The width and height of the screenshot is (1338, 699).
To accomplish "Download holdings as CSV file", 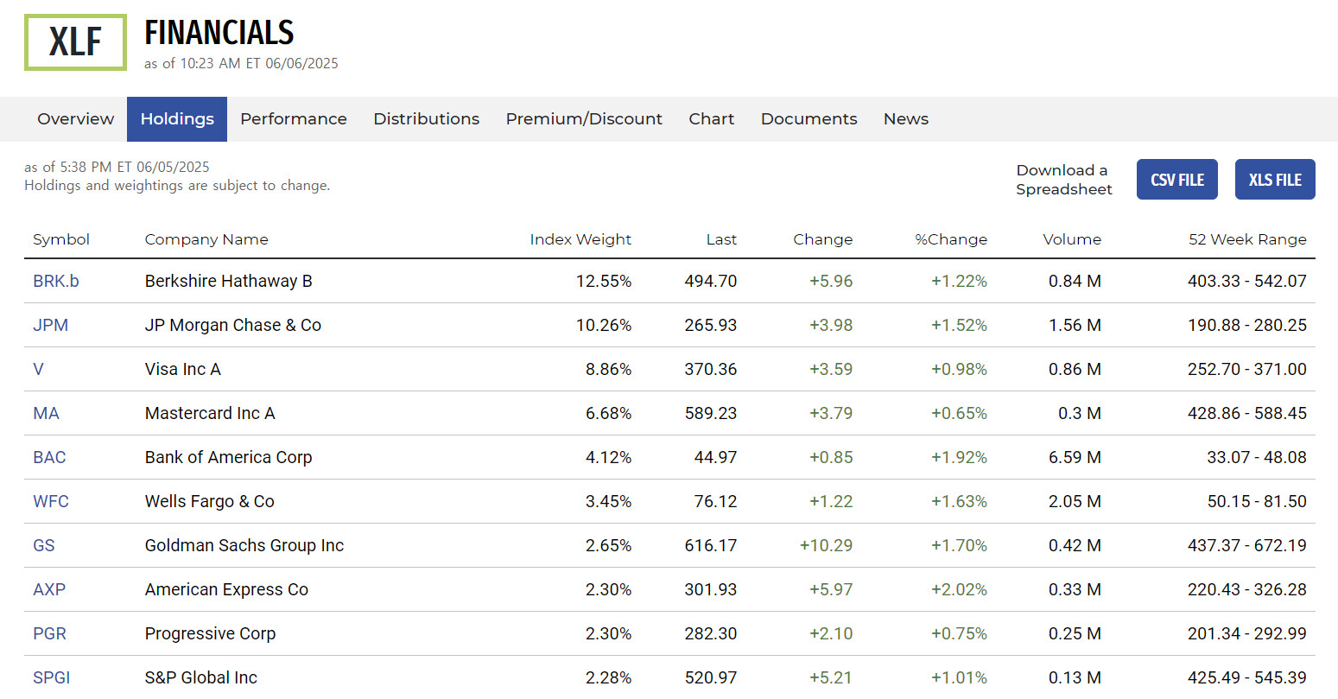I will (x=1177, y=180).
